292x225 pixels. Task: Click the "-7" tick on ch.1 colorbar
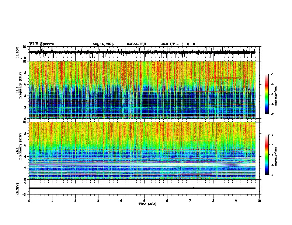(272, 114)
